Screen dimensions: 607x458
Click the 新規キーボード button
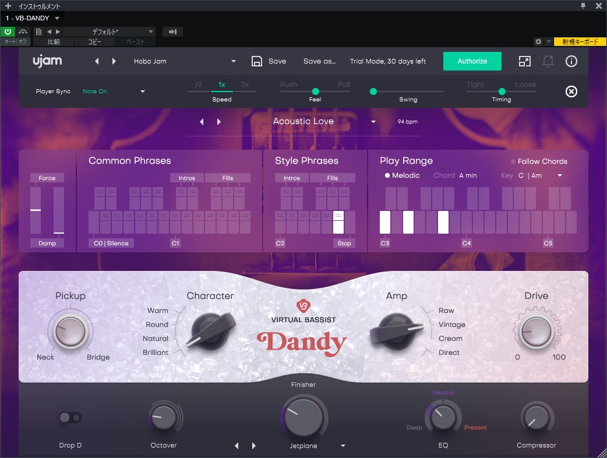[580, 41]
